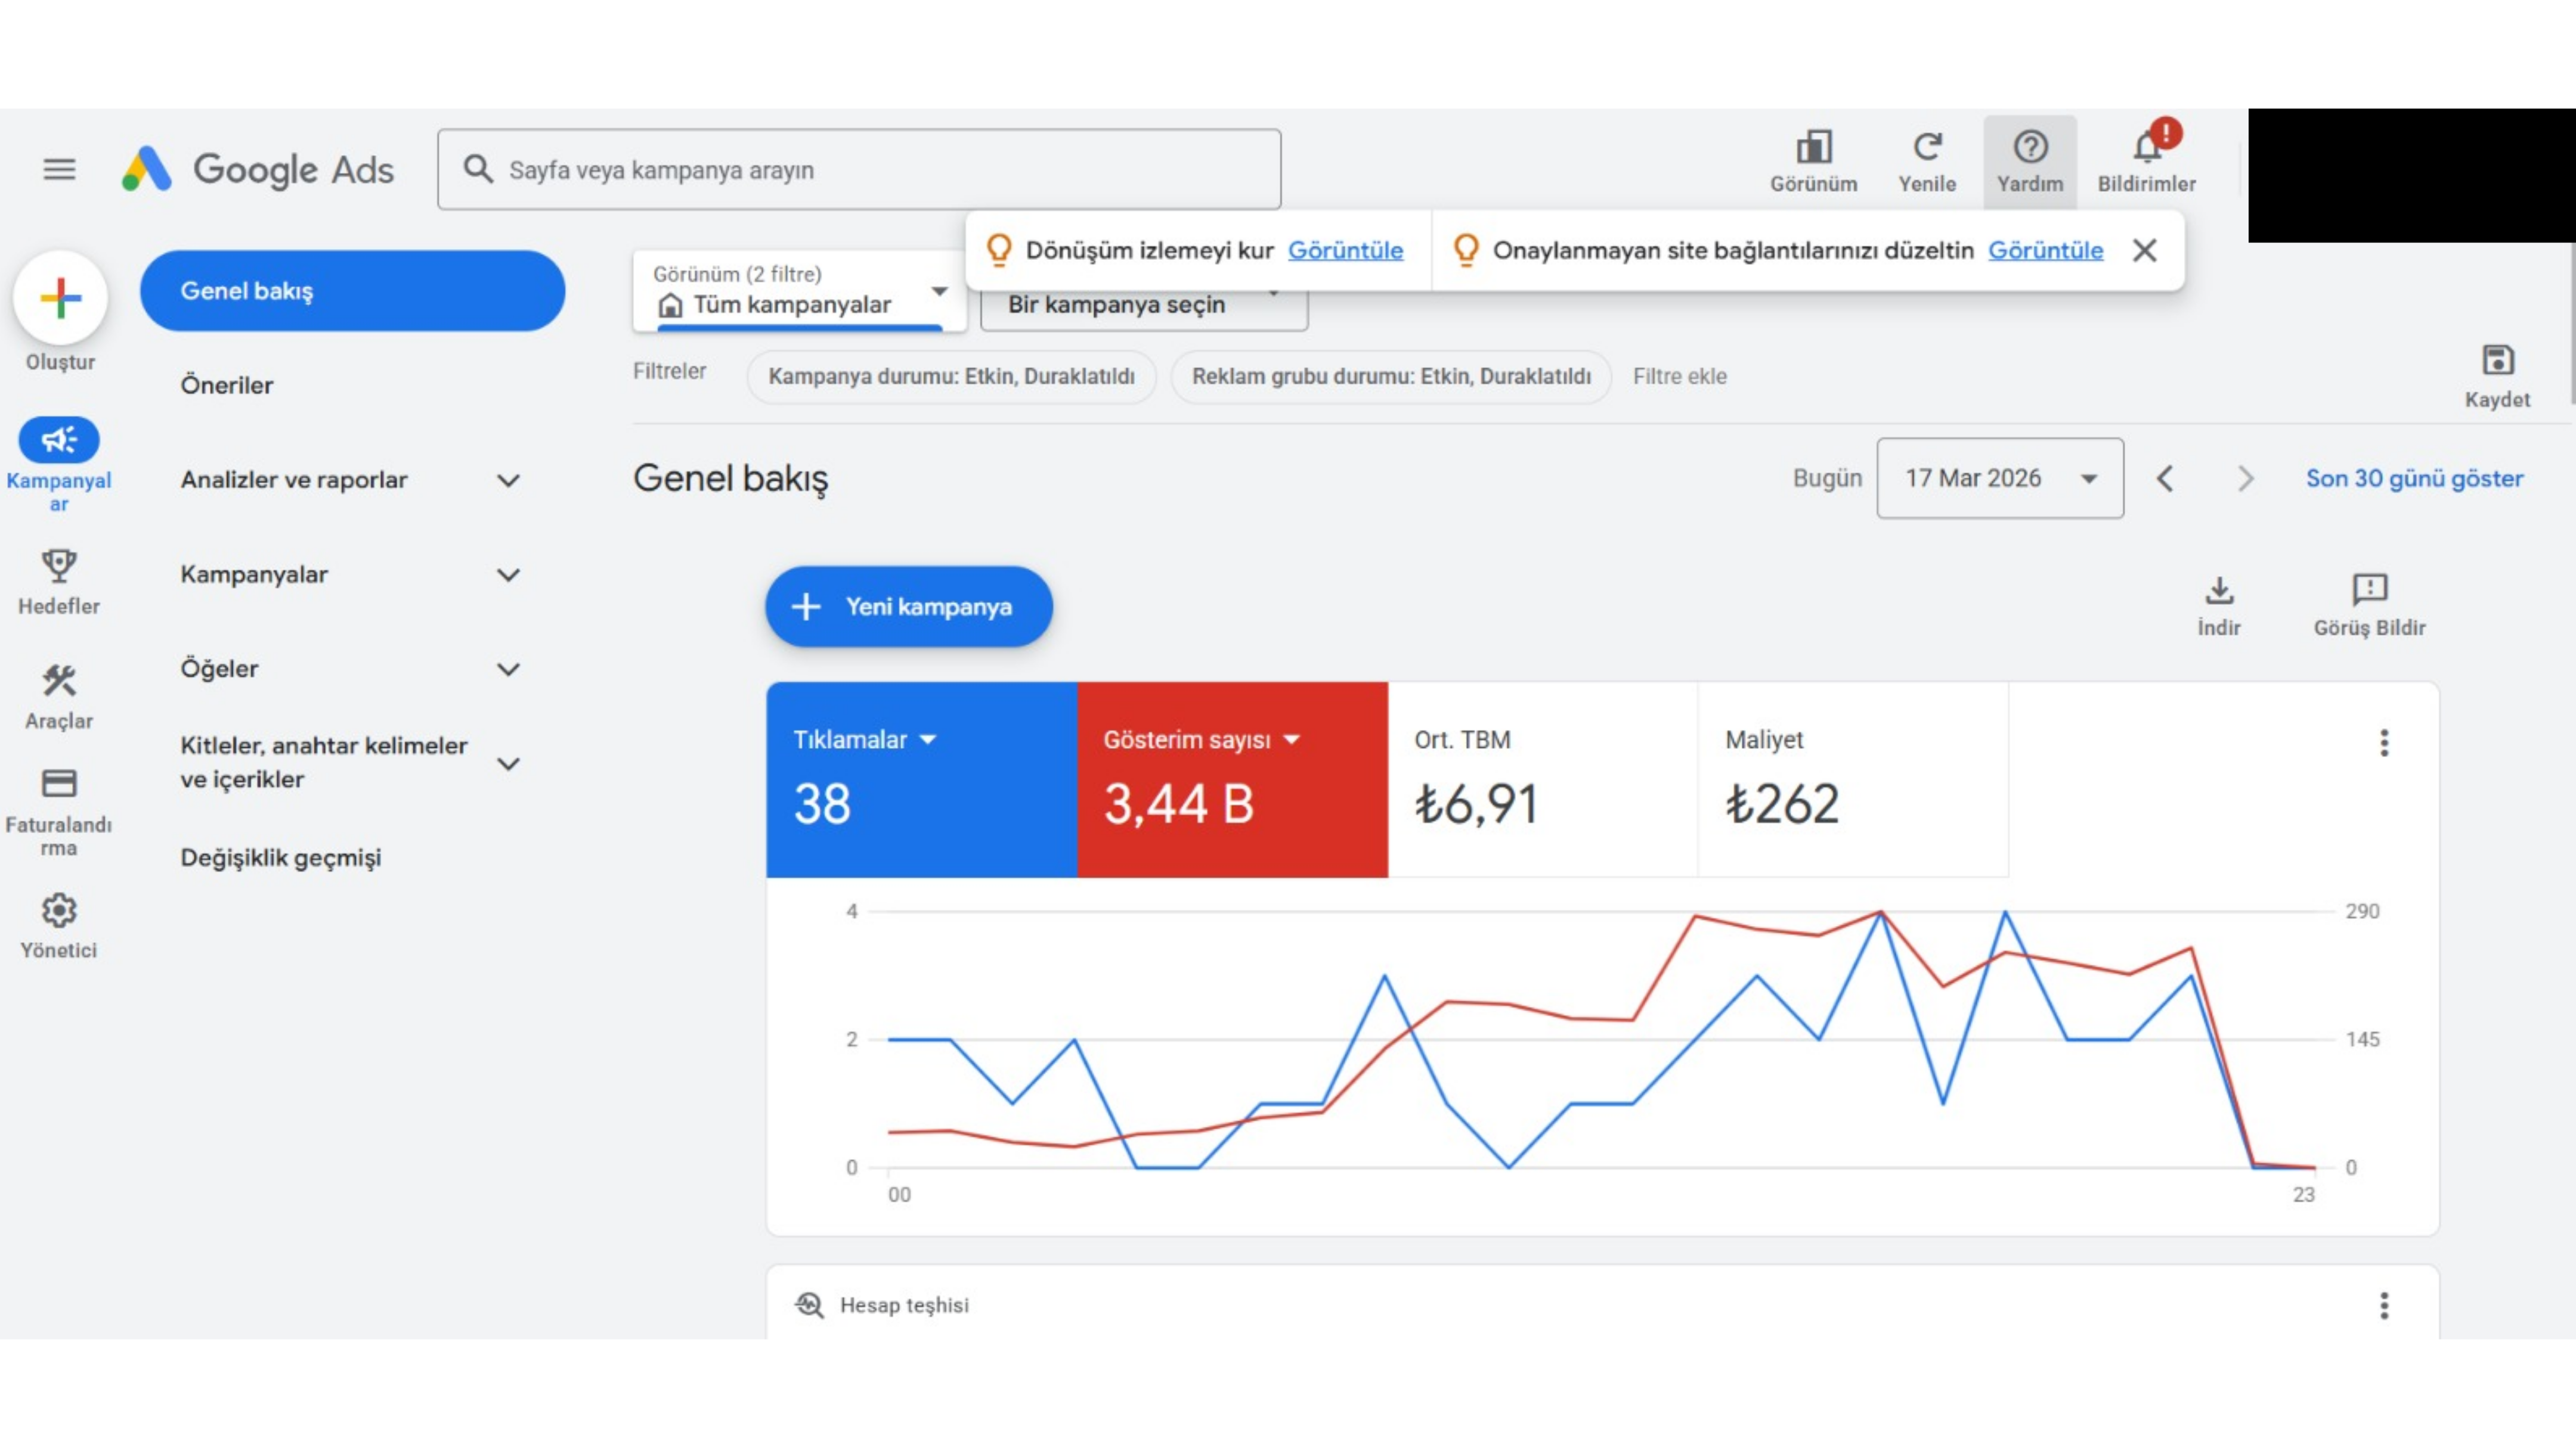2576x1448 pixels.
Task: Open the 17 Mar 2026 date dropdown
Action: point(2000,478)
